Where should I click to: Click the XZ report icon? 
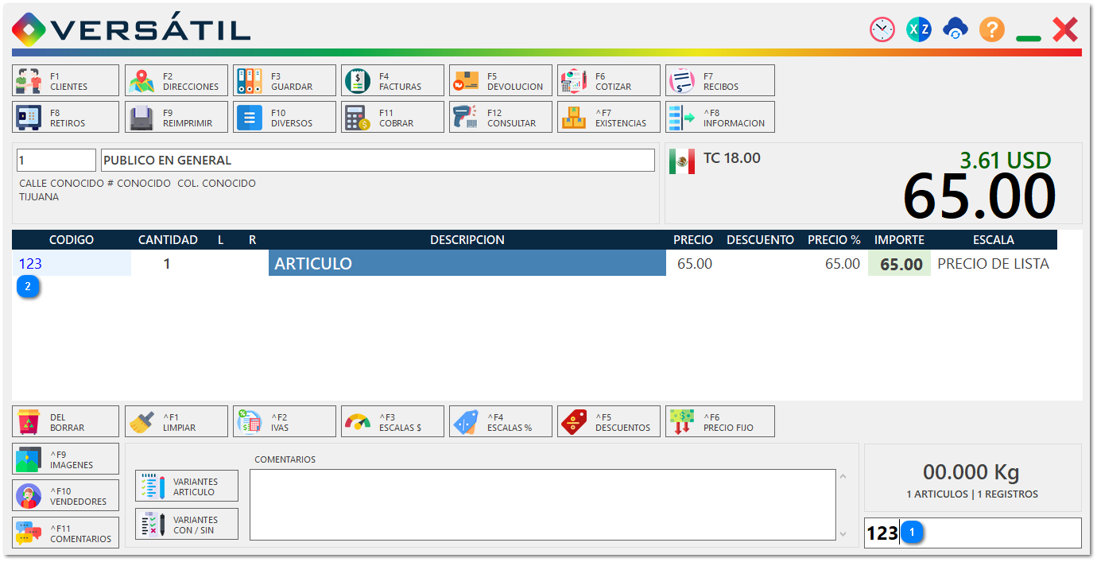point(918,30)
